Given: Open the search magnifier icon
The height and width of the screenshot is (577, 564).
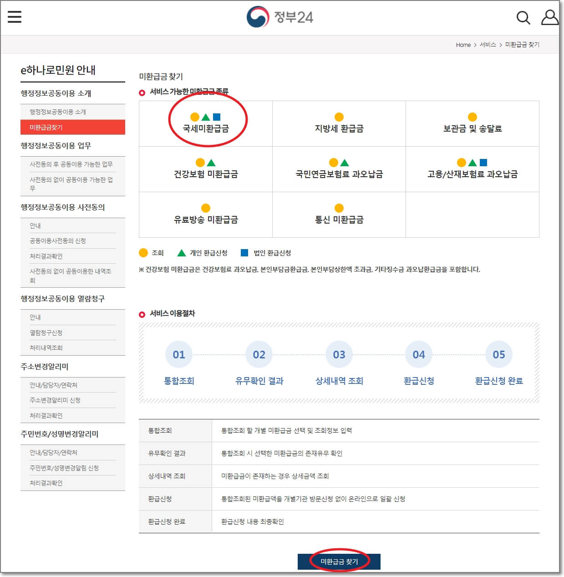Looking at the screenshot, I should (x=523, y=18).
